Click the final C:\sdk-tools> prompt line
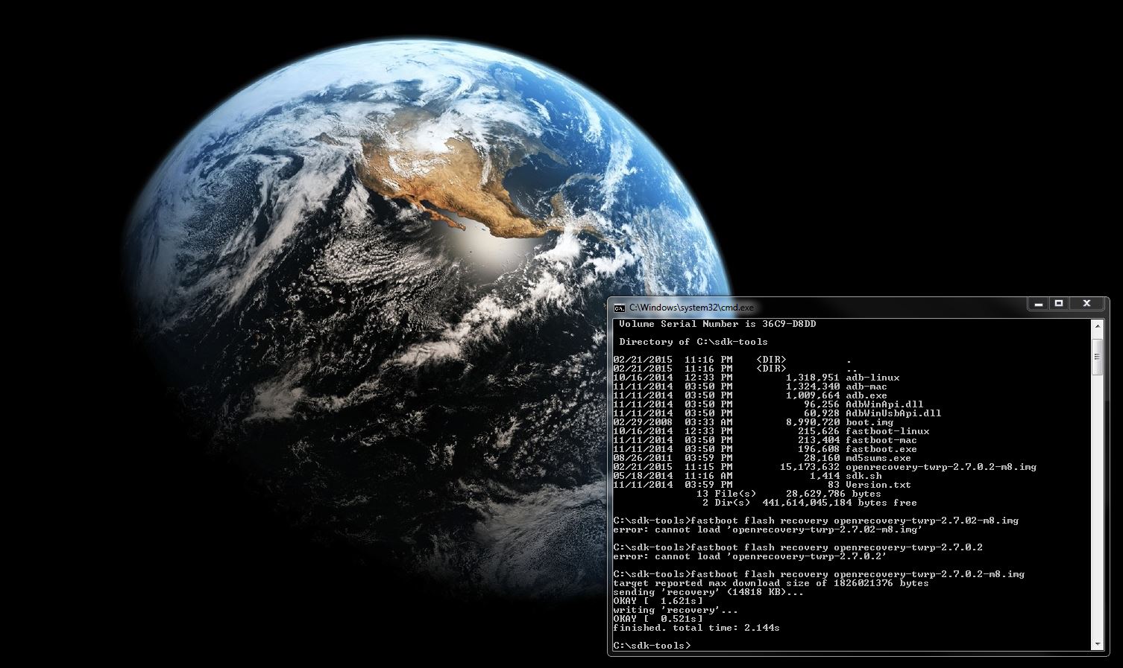Viewport: 1123px width, 668px height. (x=652, y=646)
